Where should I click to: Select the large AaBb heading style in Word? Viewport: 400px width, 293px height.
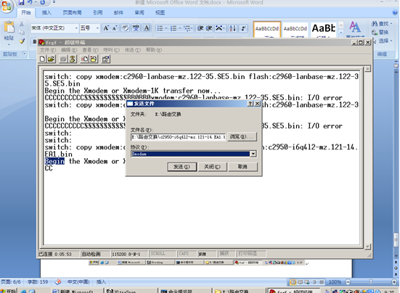click(x=324, y=29)
